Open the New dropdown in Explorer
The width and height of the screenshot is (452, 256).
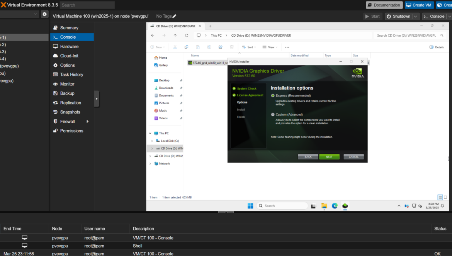pyautogui.click(x=158, y=47)
